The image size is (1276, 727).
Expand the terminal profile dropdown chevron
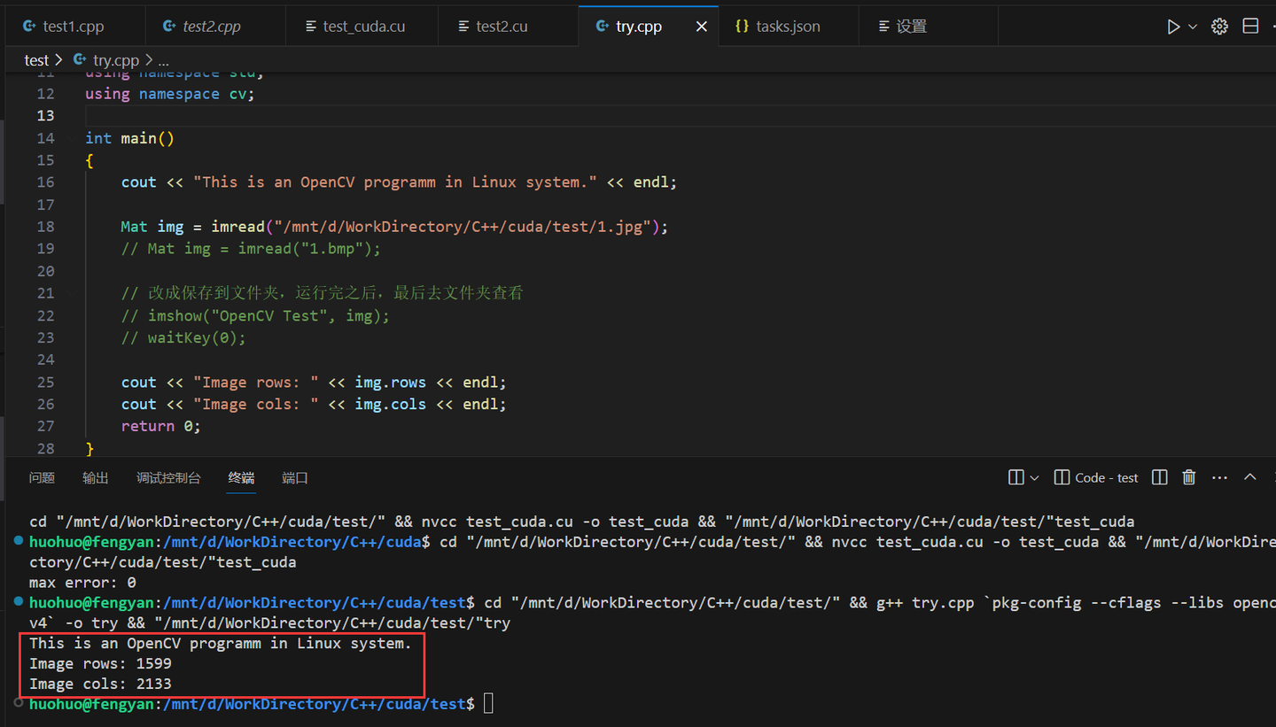[x=1034, y=477]
